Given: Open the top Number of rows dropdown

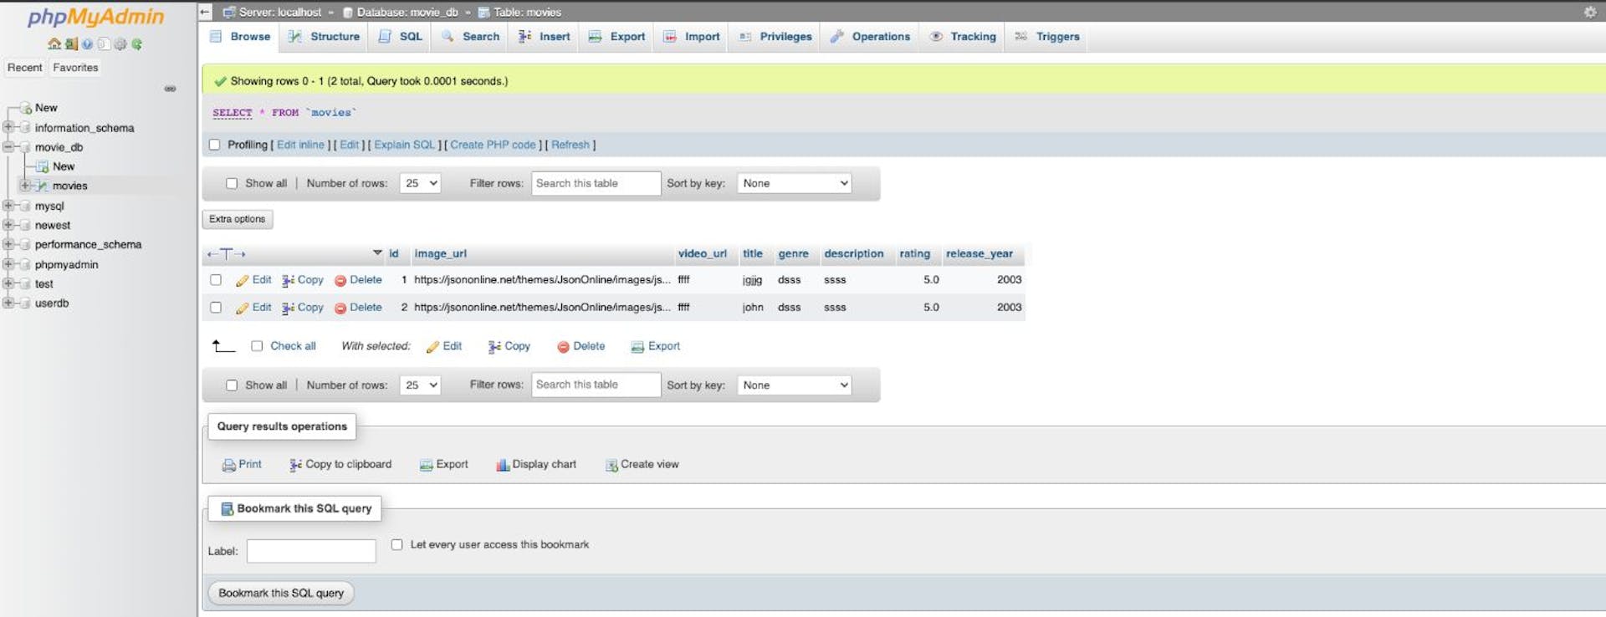Looking at the screenshot, I should (x=420, y=183).
